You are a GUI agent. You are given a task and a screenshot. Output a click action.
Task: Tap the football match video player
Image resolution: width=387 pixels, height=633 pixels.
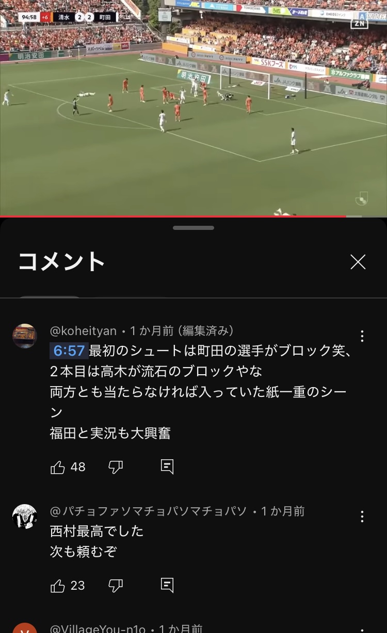click(193, 107)
